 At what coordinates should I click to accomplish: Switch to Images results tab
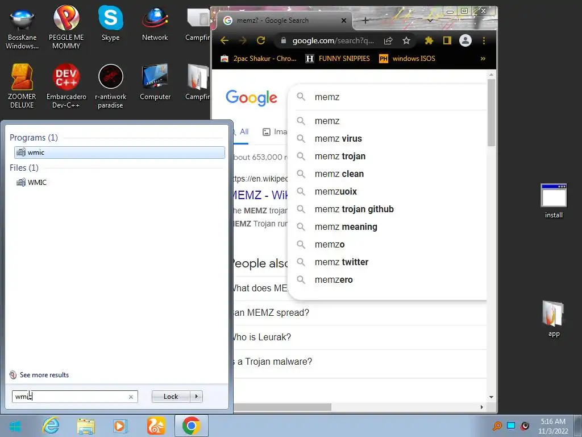pos(275,132)
